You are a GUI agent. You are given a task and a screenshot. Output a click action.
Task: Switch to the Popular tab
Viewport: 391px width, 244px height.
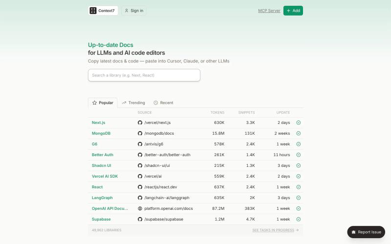pyautogui.click(x=103, y=102)
